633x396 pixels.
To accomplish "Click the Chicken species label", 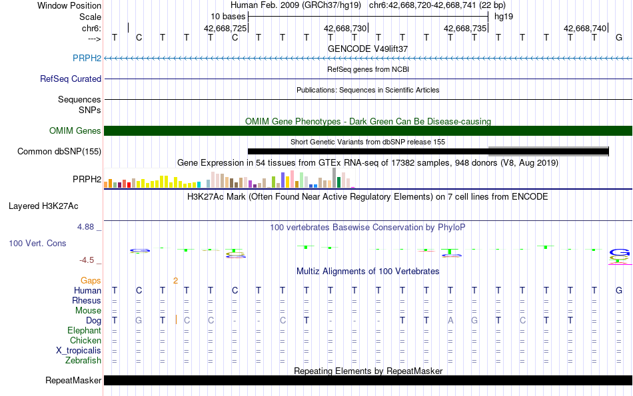I will (x=85, y=340).
